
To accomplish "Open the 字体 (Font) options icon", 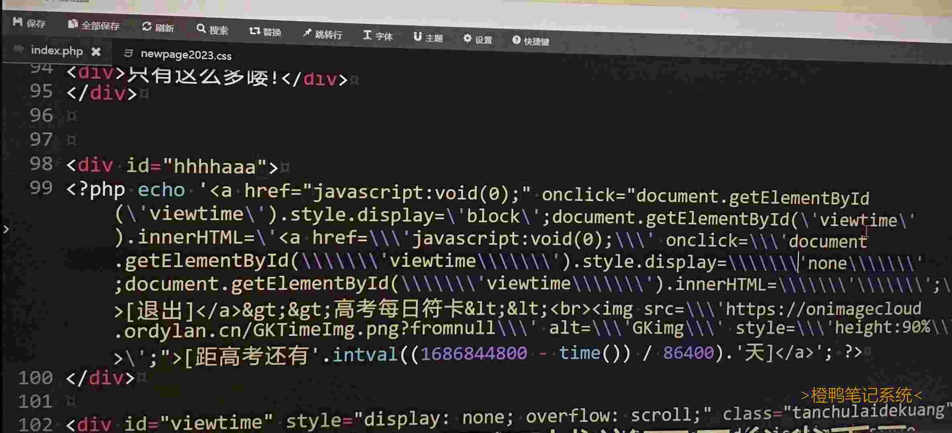I will [x=367, y=35].
